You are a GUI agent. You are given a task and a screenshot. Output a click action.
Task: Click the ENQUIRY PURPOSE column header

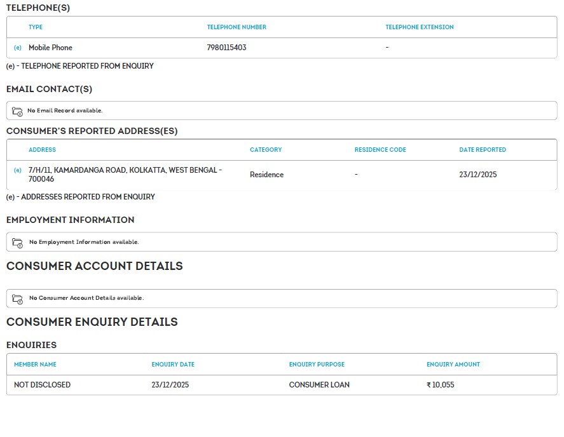pyautogui.click(x=317, y=365)
